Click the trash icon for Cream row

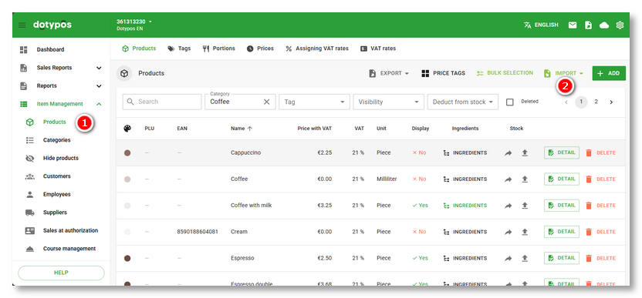[x=589, y=232]
